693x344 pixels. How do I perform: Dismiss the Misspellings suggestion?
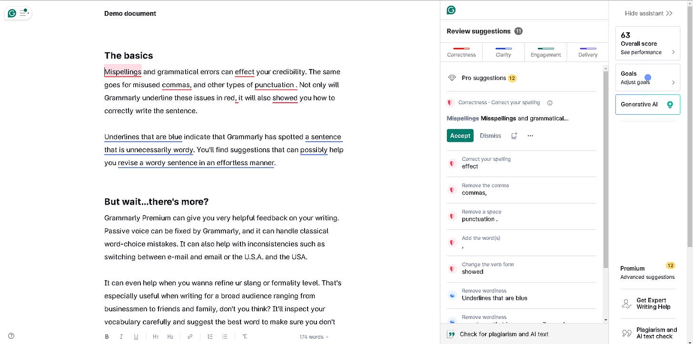490,136
